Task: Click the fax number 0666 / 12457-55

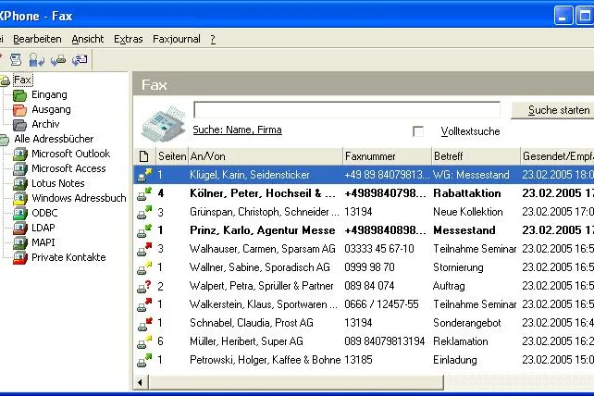Action: (381, 304)
